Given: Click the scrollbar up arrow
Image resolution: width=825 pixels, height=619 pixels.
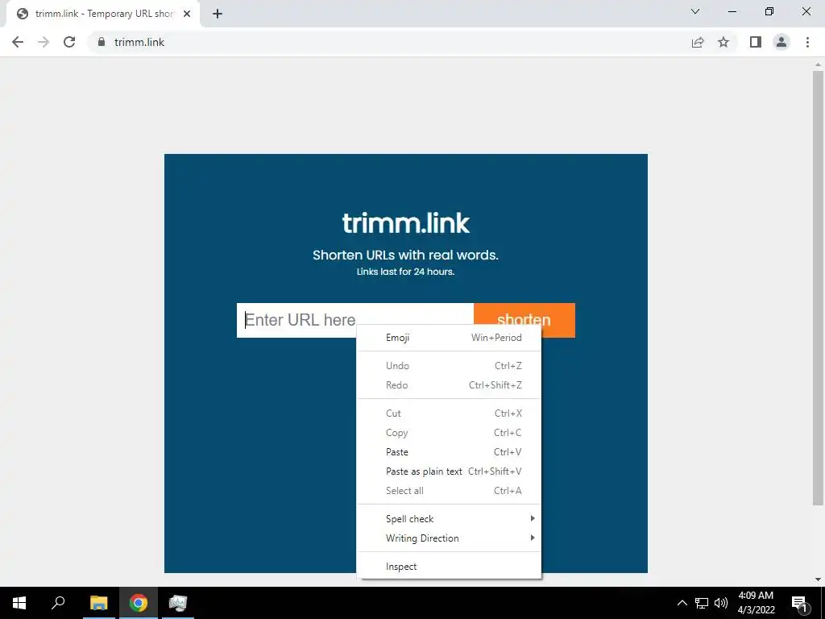Looking at the screenshot, I should click(x=818, y=64).
